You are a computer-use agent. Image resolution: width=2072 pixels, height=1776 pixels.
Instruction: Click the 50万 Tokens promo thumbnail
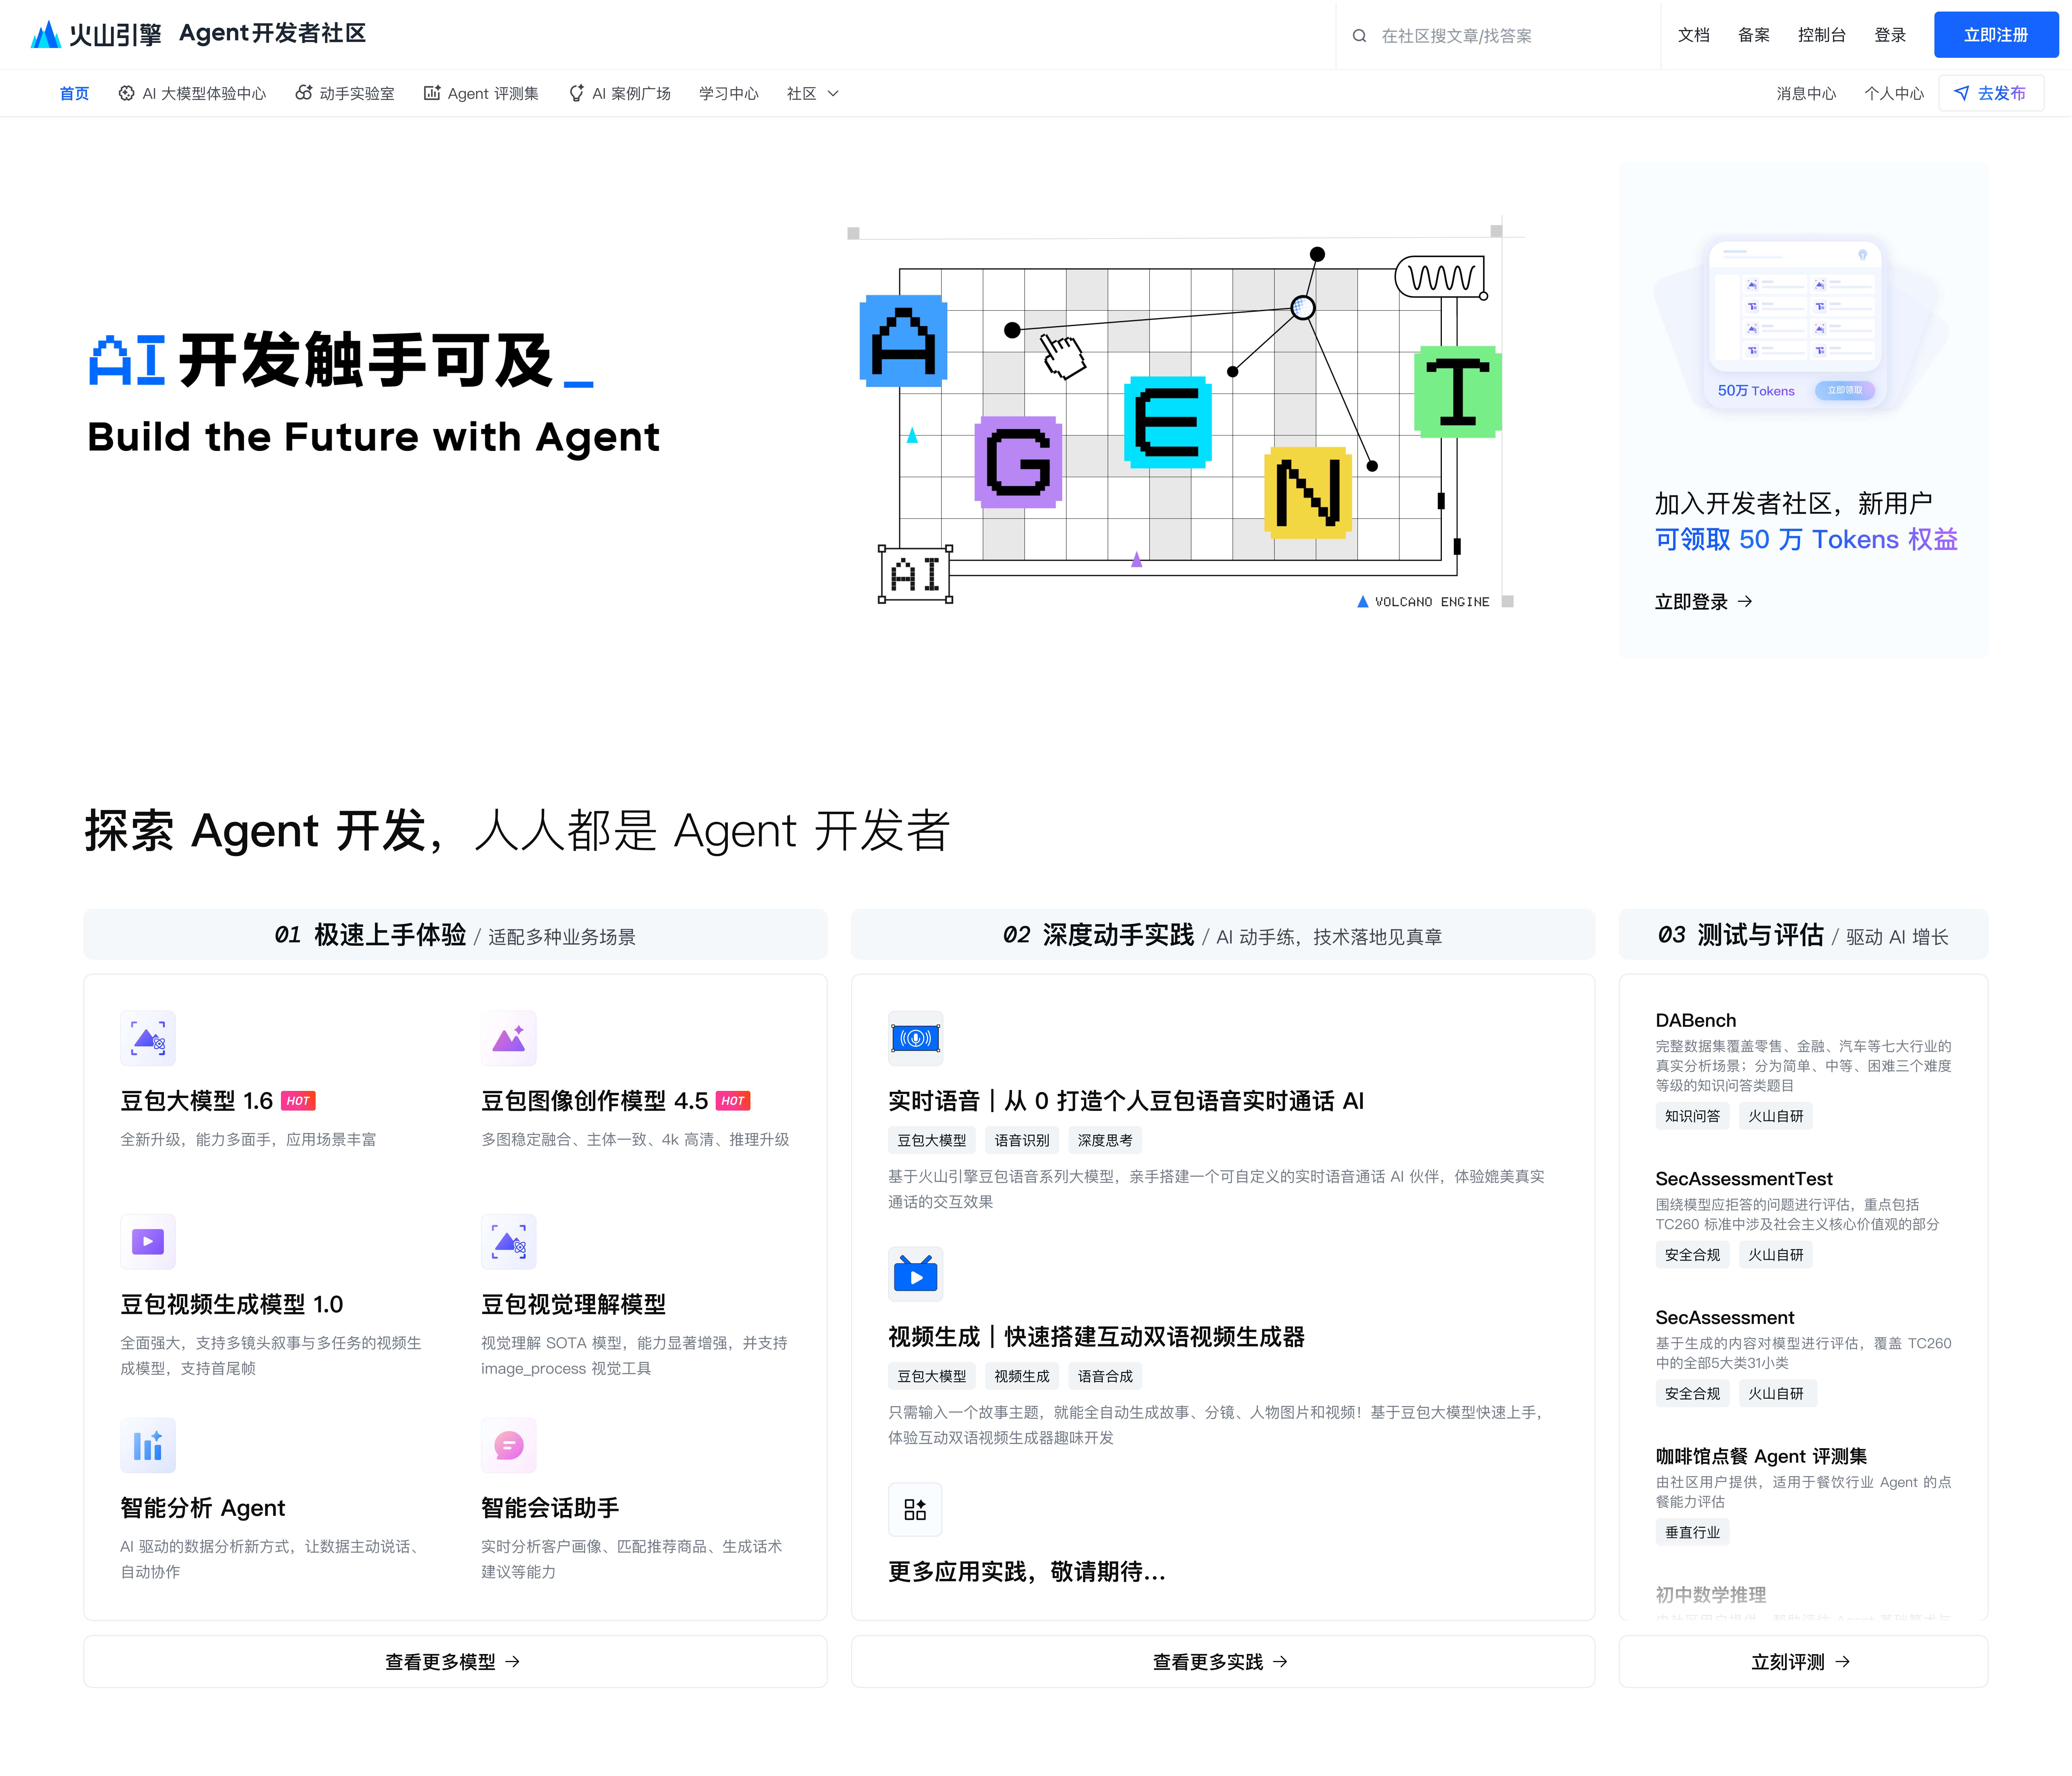1795,325
